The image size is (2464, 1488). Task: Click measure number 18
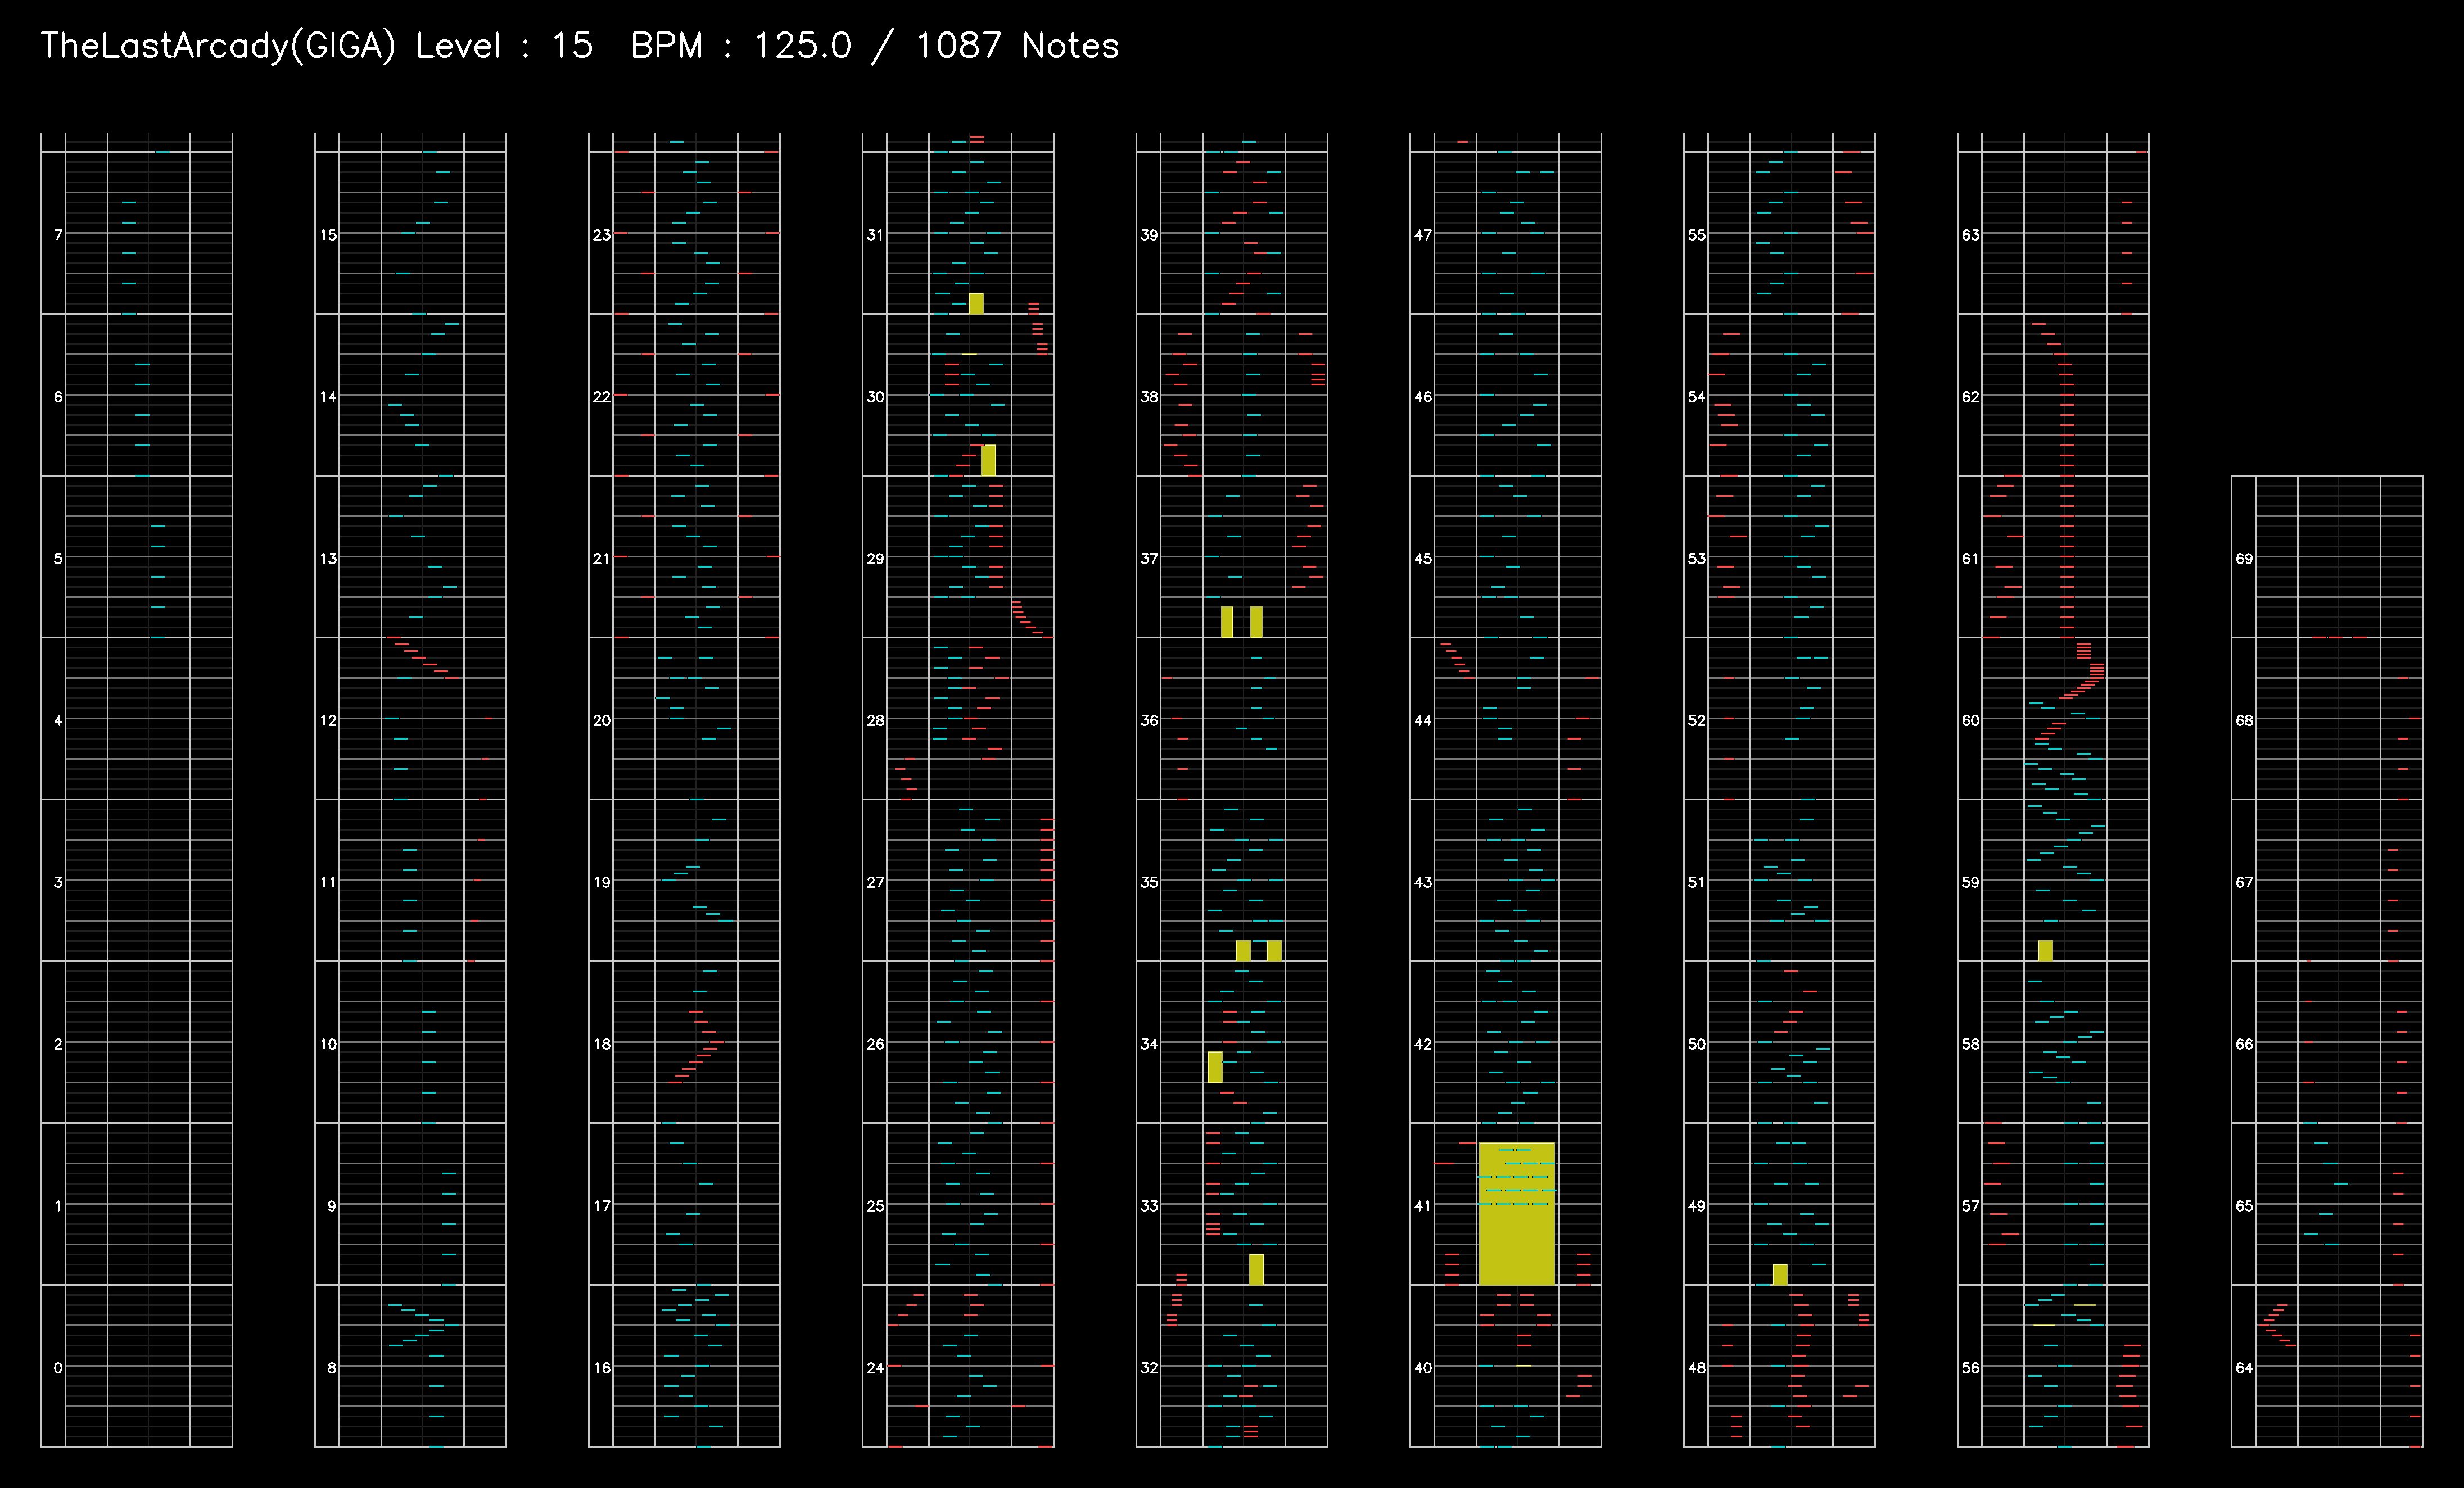[602, 1044]
